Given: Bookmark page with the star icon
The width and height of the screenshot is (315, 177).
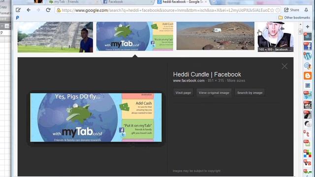Looking at the screenshot, I should [272, 10].
